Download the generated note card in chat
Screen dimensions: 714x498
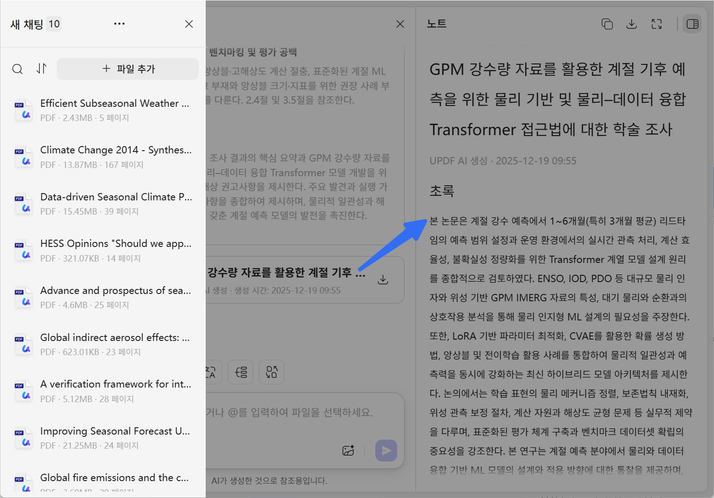point(383,280)
